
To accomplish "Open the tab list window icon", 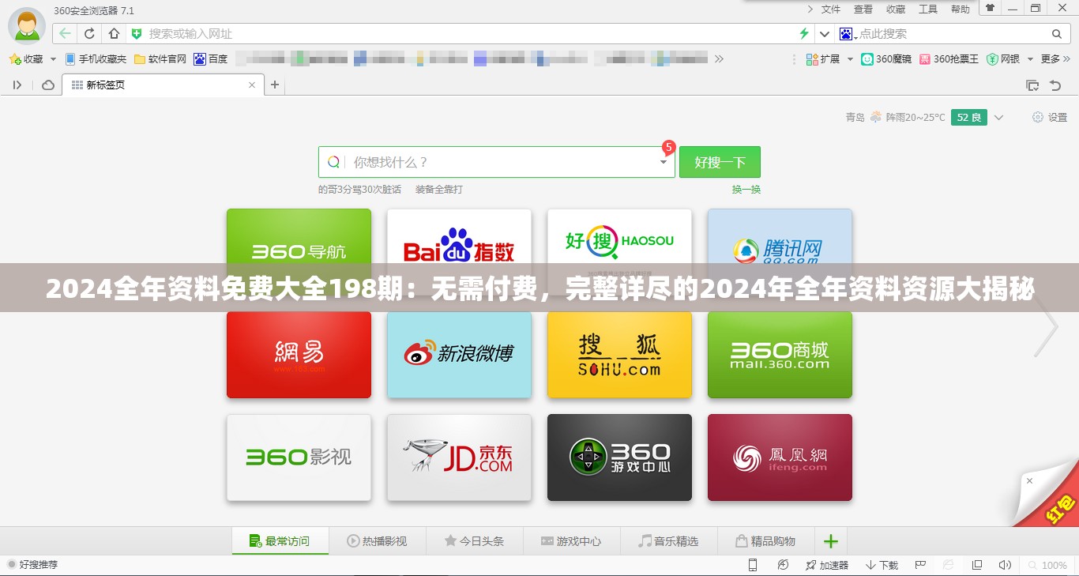I will click(x=1032, y=85).
